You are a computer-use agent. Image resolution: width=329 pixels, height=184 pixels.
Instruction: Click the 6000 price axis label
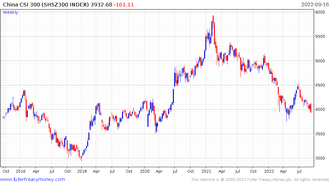click(320, 12)
